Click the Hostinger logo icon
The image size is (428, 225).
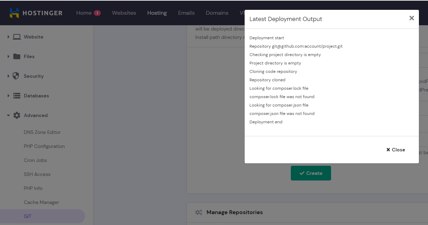(14, 13)
